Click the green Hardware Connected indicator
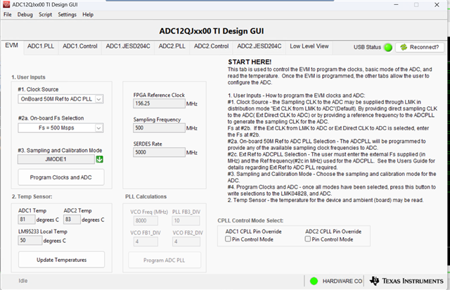This screenshot has height=290, width=450. coord(314,281)
